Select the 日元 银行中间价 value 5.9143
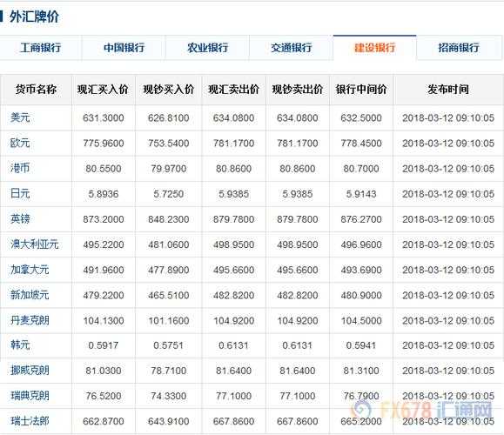The image size is (504, 435). [361, 194]
